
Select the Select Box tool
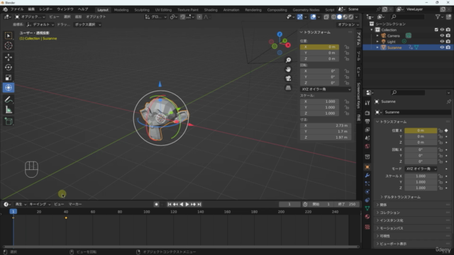pyautogui.click(x=9, y=35)
